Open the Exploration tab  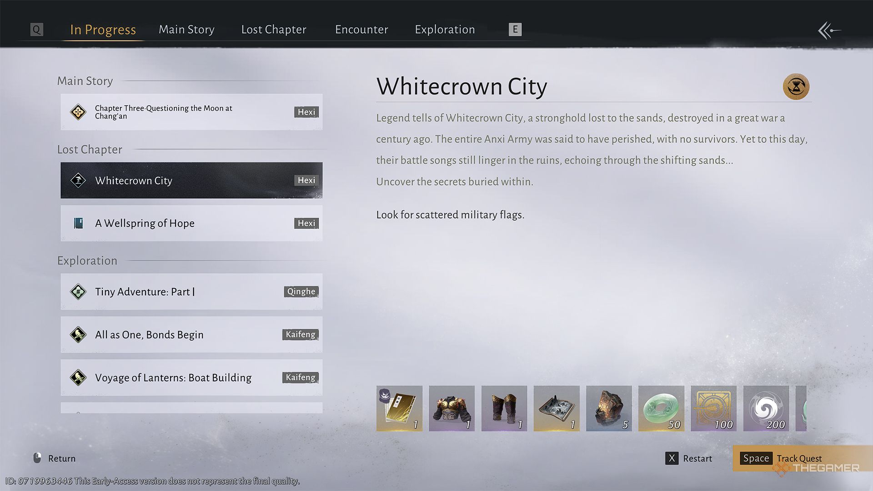(445, 30)
